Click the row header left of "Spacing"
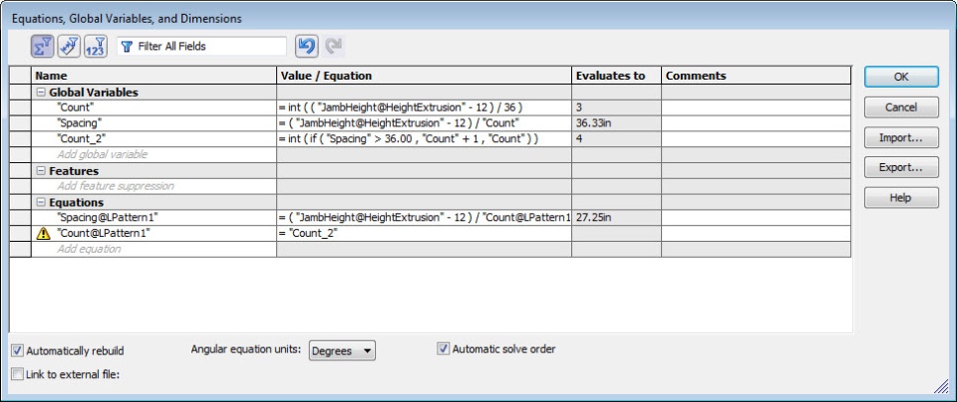 coord(20,123)
